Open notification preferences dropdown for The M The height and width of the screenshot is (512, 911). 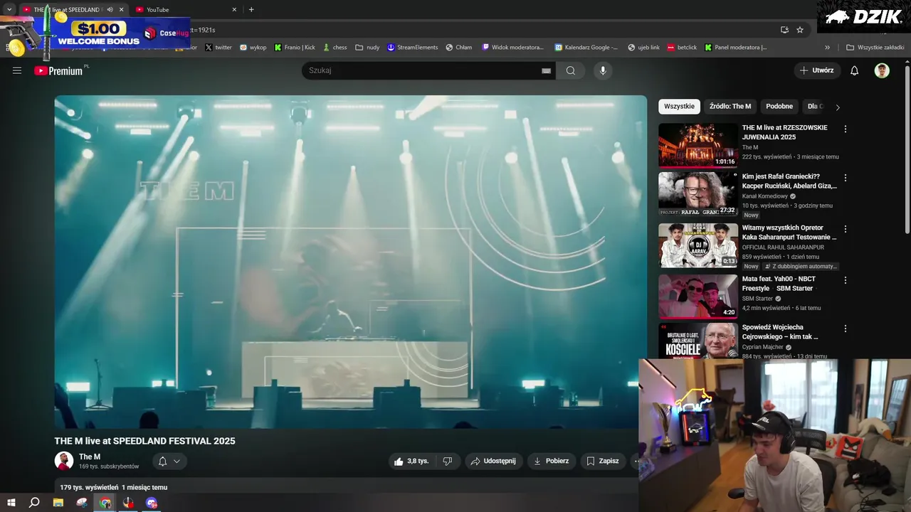click(169, 461)
